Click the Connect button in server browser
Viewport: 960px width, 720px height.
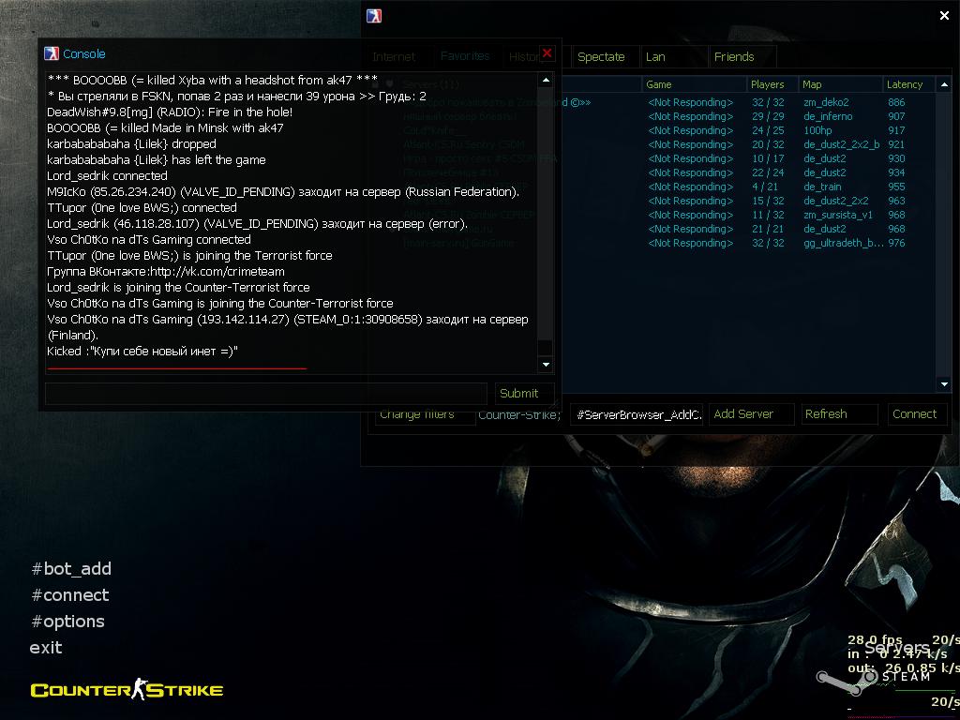[x=917, y=414]
